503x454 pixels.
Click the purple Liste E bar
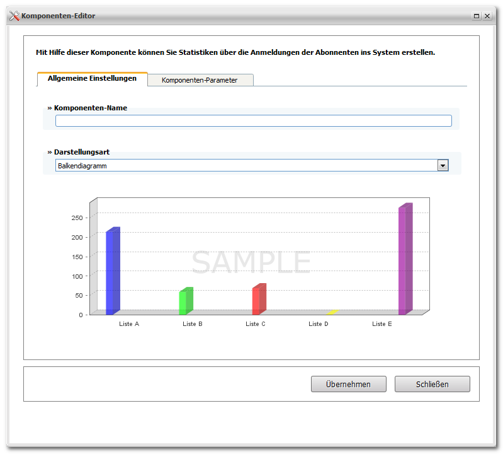[405, 259]
